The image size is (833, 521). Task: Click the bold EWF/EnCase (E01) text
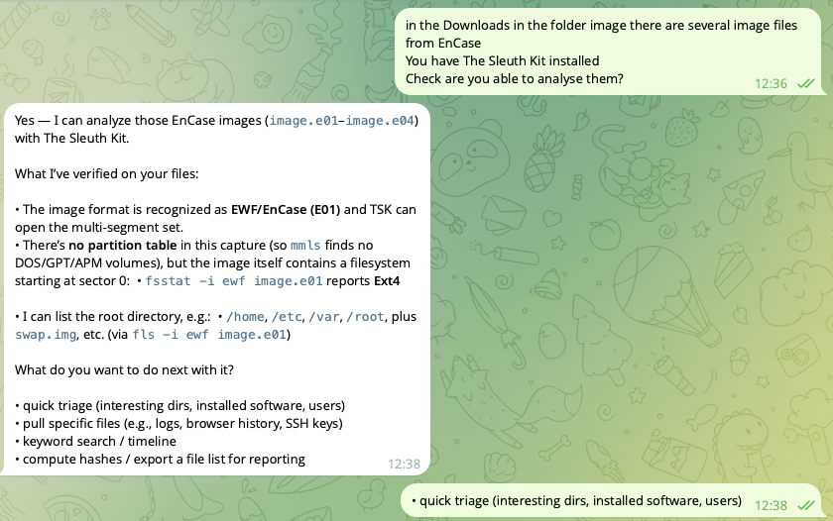point(286,210)
